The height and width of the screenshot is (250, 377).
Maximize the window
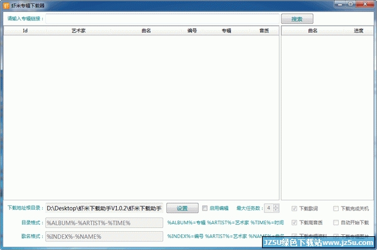pyautogui.click(x=351, y=4)
